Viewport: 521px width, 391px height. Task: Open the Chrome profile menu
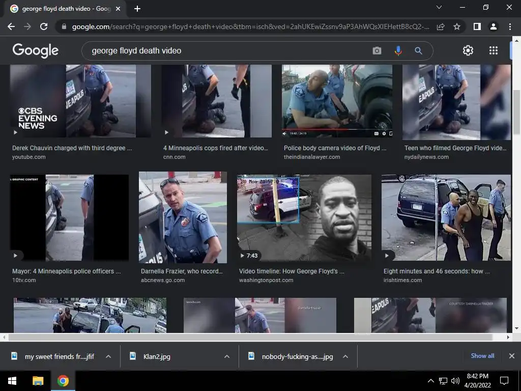pyautogui.click(x=494, y=26)
